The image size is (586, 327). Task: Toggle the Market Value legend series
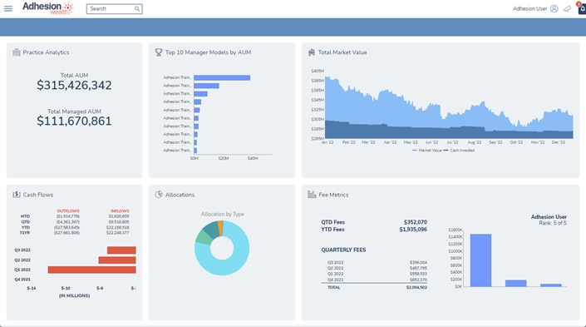coord(426,151)
